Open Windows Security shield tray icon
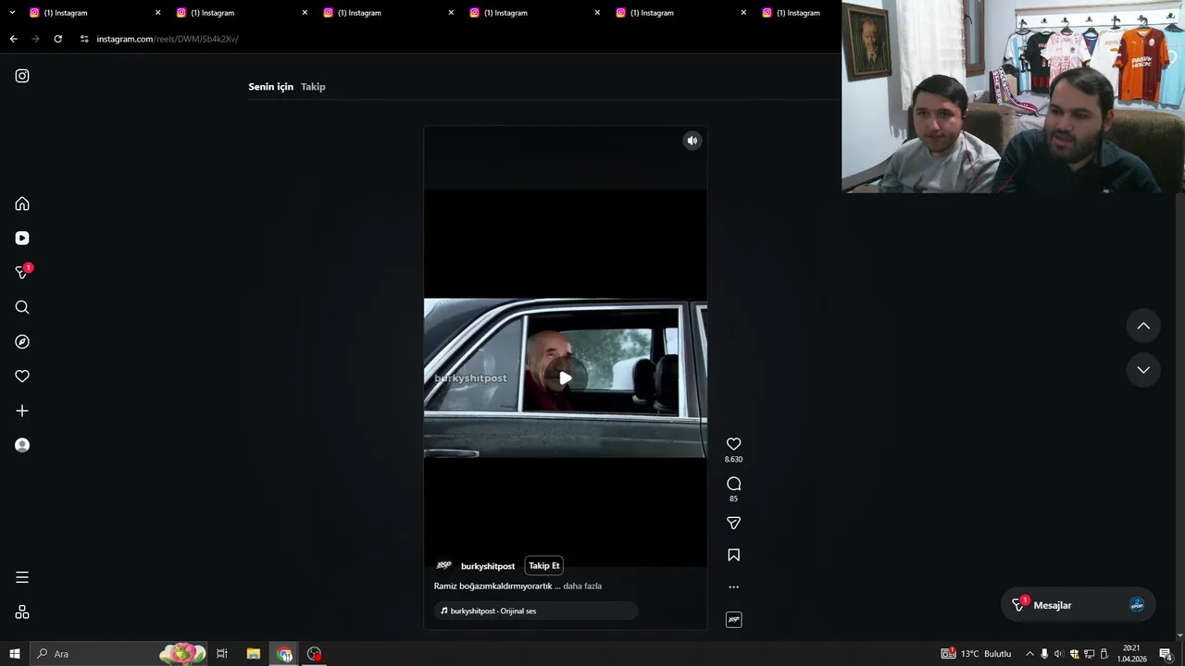The height and width of the screenshot is (666, 1185). click(x=1074, y=654)
